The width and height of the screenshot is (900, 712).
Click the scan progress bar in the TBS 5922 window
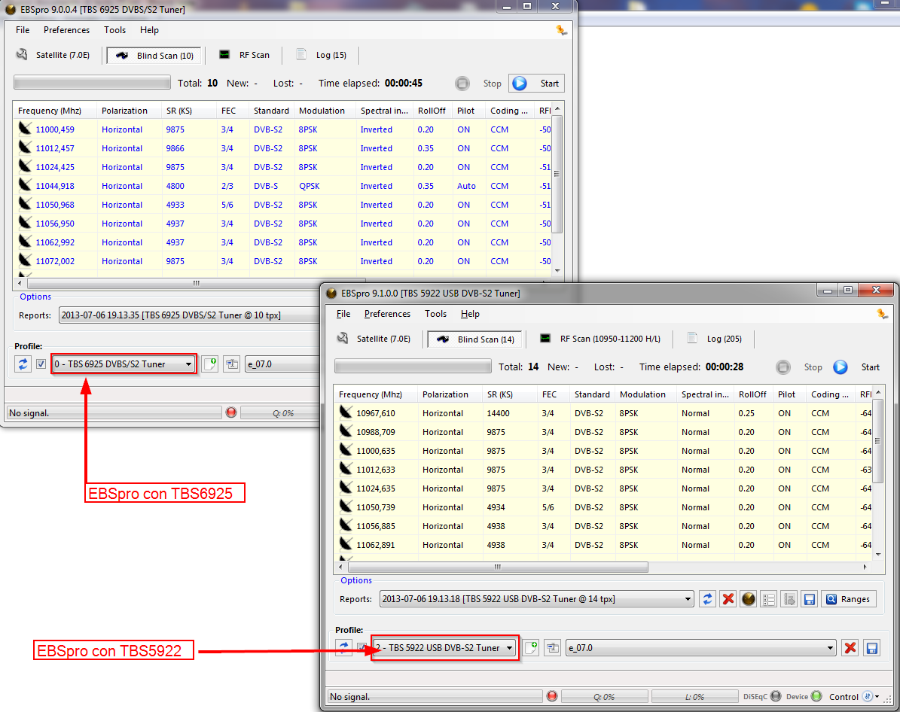pyautogui.click(x=413, y=366)
